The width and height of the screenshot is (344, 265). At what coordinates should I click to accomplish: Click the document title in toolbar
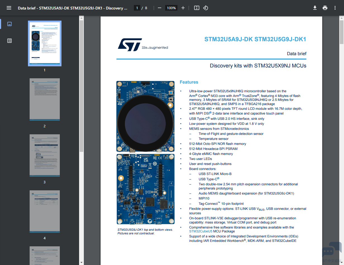coord(73,8)
